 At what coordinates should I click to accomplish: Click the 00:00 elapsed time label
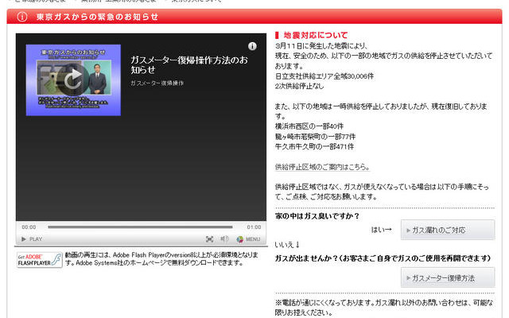(29, 227)
